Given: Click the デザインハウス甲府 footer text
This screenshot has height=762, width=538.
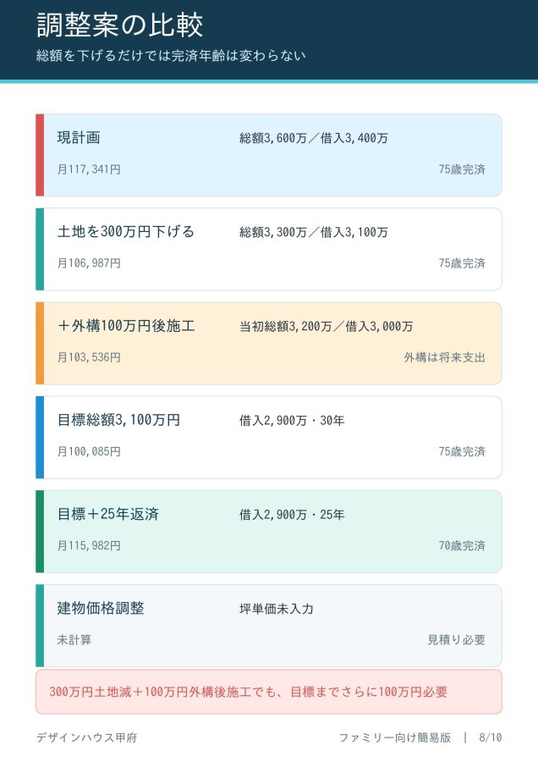Looking at the screenshot, I should click(x=87, y=737).
